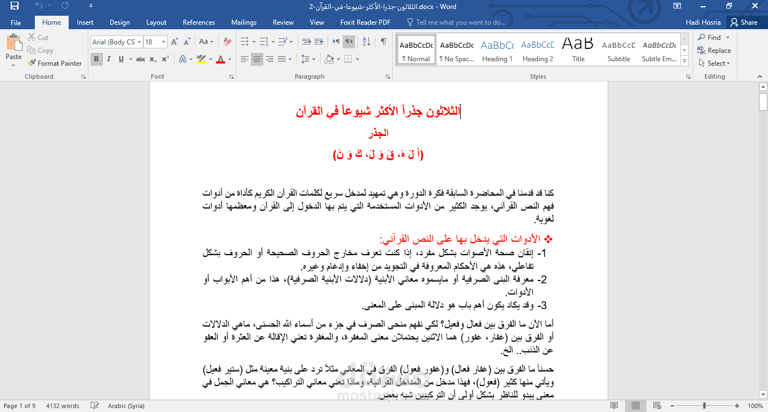
Task: Click Cut in Clipboard group
Action: coord(38,37)
